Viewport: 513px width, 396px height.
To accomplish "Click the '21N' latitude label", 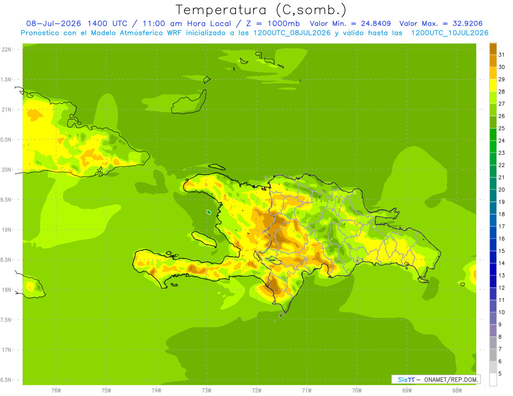I will (x=7, y=110).
